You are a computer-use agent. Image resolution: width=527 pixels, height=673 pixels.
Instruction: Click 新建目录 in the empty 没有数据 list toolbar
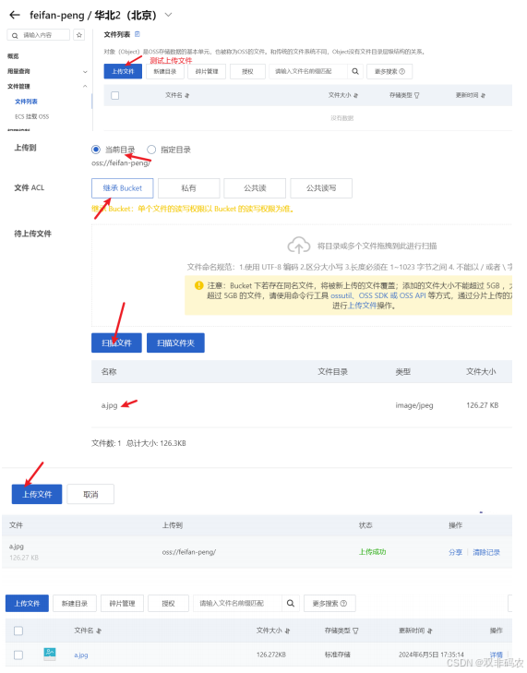(165, 71)
